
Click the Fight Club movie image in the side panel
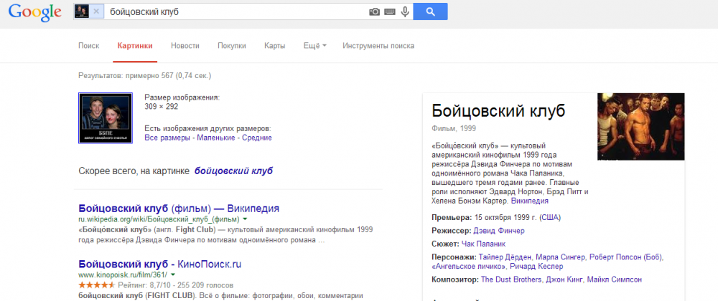tap(641, 127)
